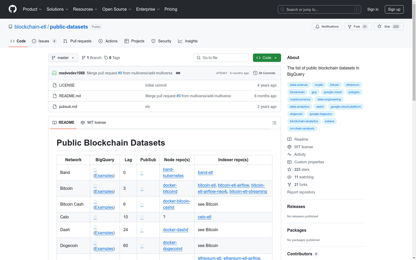Click the commit details ellipsis icon
This screenshot has width=416, height=260.
(x=178, y=73)
